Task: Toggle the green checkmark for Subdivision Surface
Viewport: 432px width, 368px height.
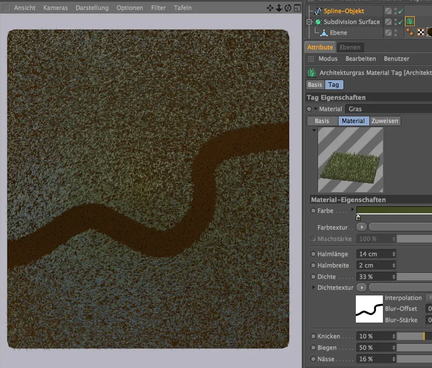Action: click(400, 22)
